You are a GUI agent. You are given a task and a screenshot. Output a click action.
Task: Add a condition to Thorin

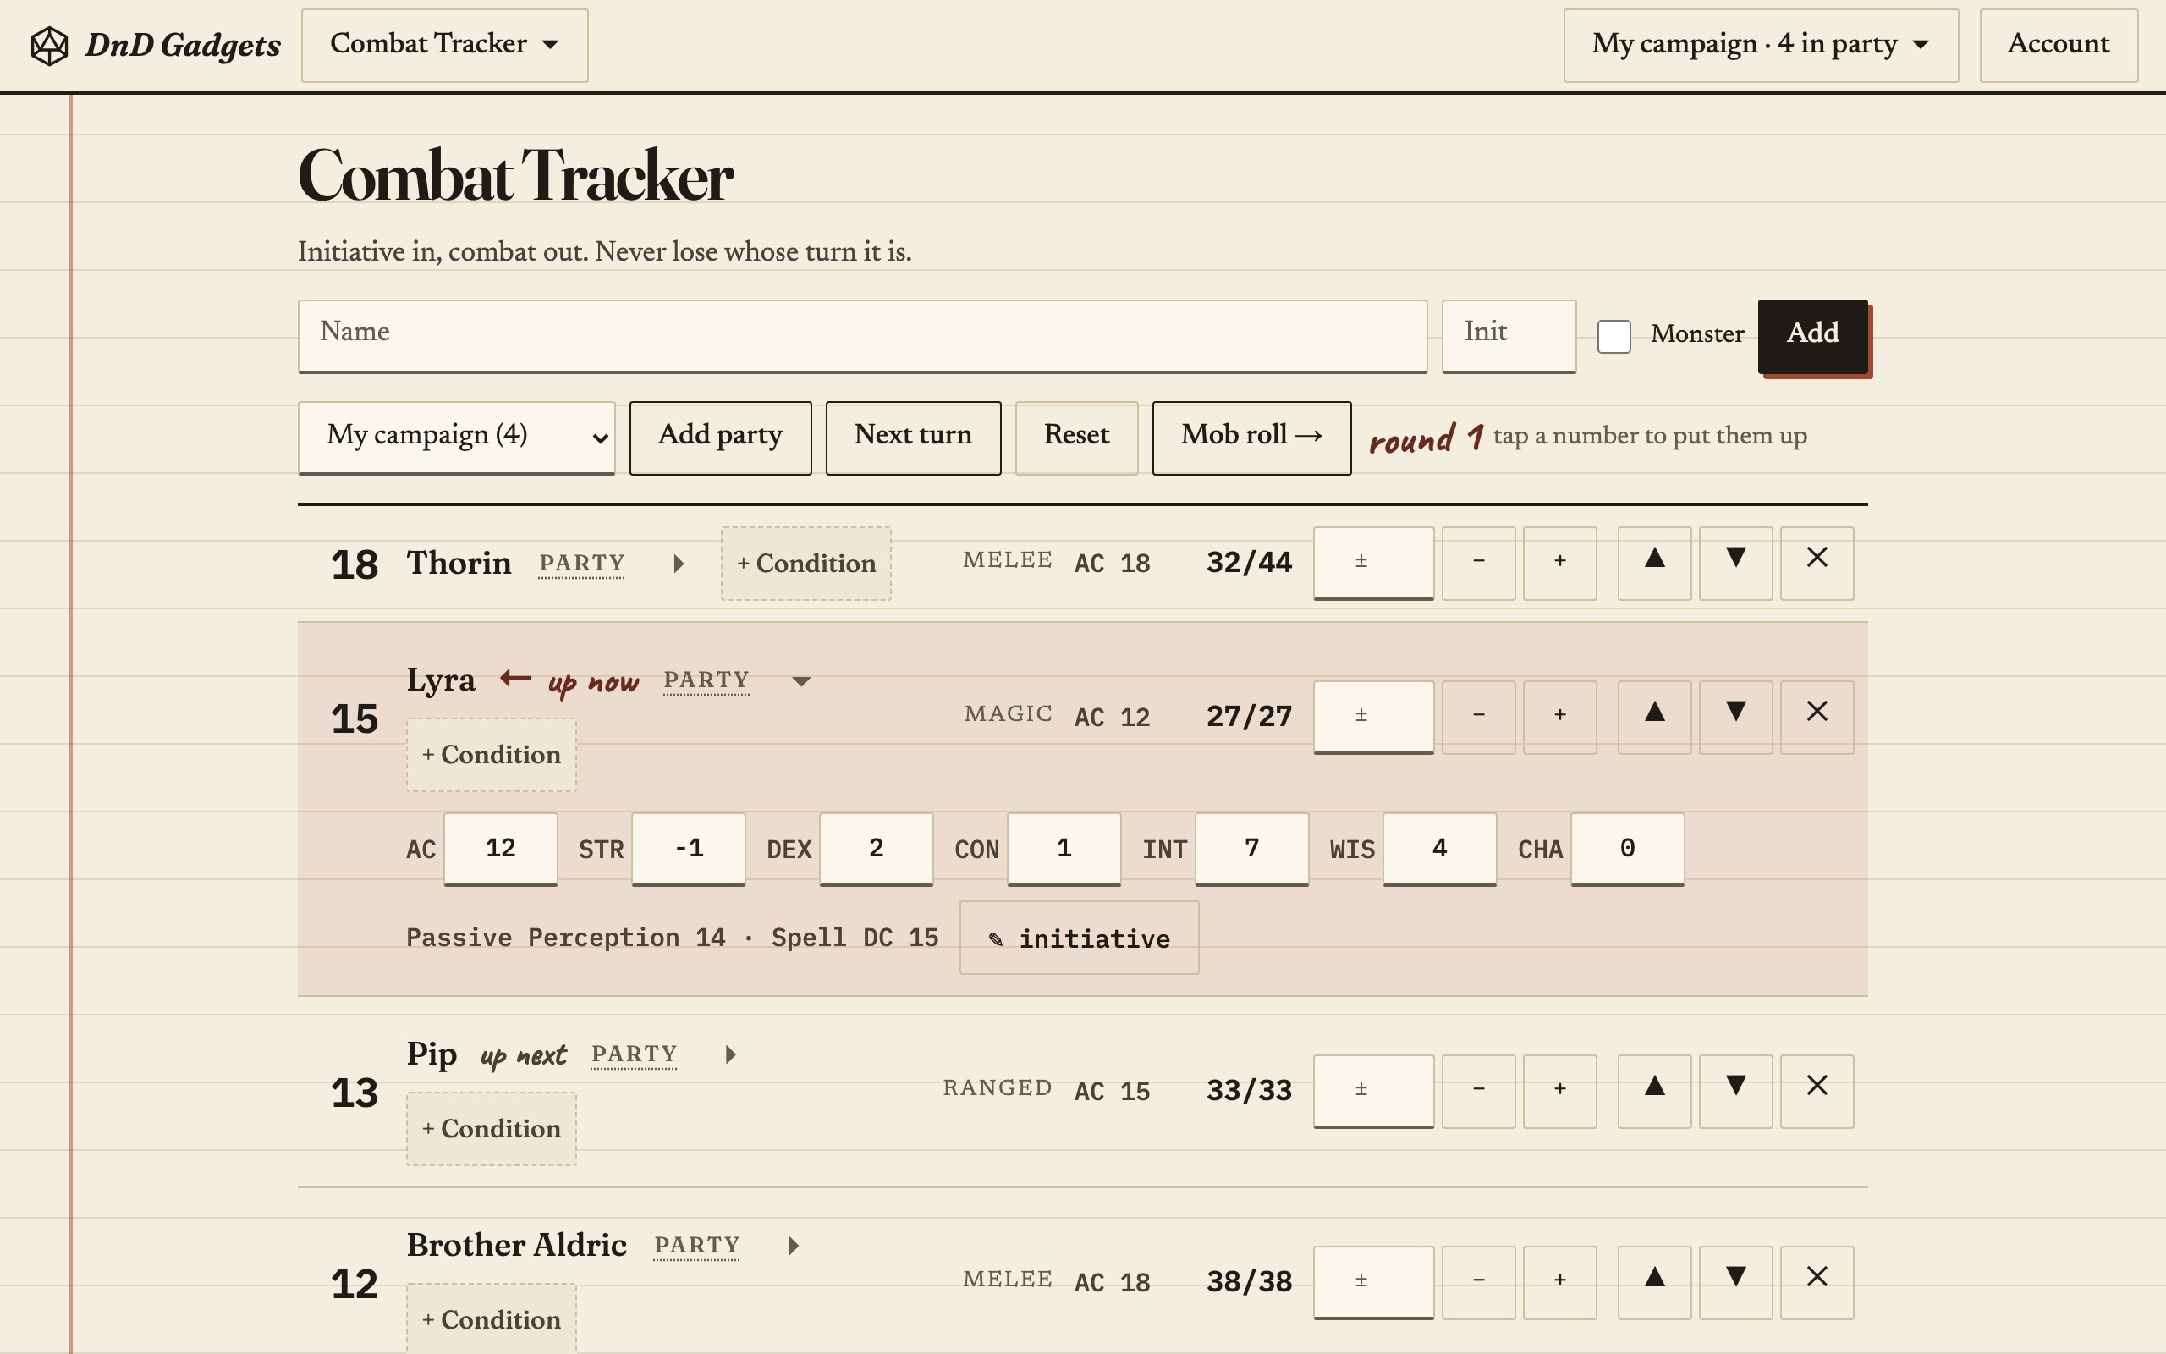click(x=805, y=564)
